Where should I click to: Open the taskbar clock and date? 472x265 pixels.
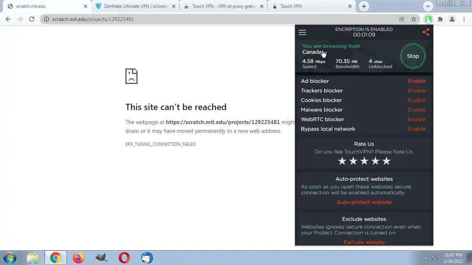coord(453,258)
